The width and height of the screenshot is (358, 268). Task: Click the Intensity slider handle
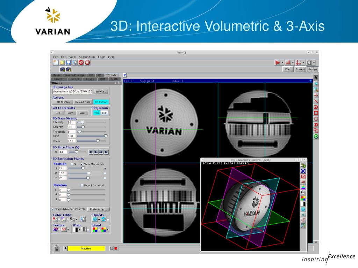tap(83, 122)
